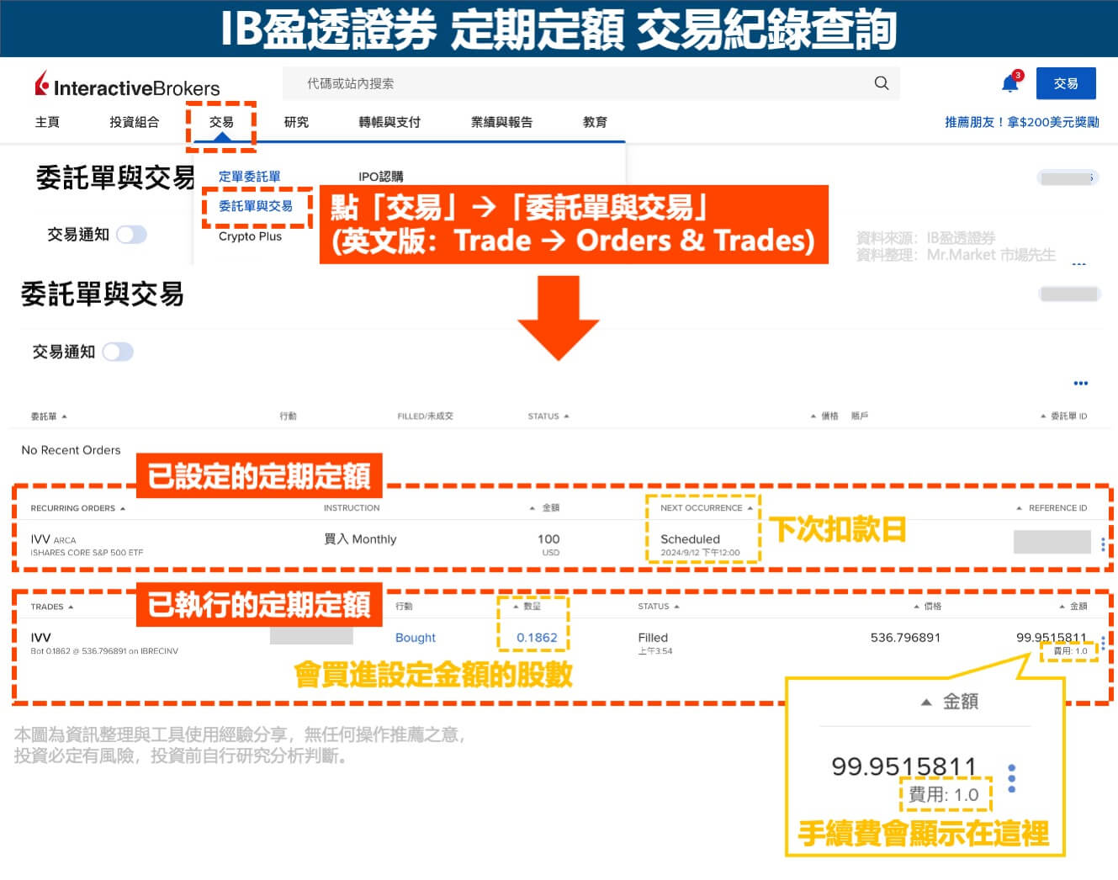Sort by the 委託單 ID column
The image size is (1118, 880).
[x=1063, y=416]
